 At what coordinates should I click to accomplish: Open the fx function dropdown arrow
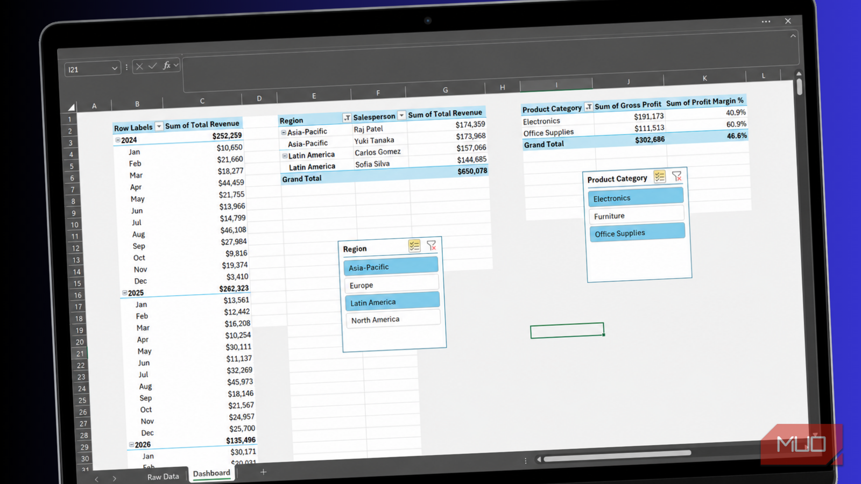175,65
